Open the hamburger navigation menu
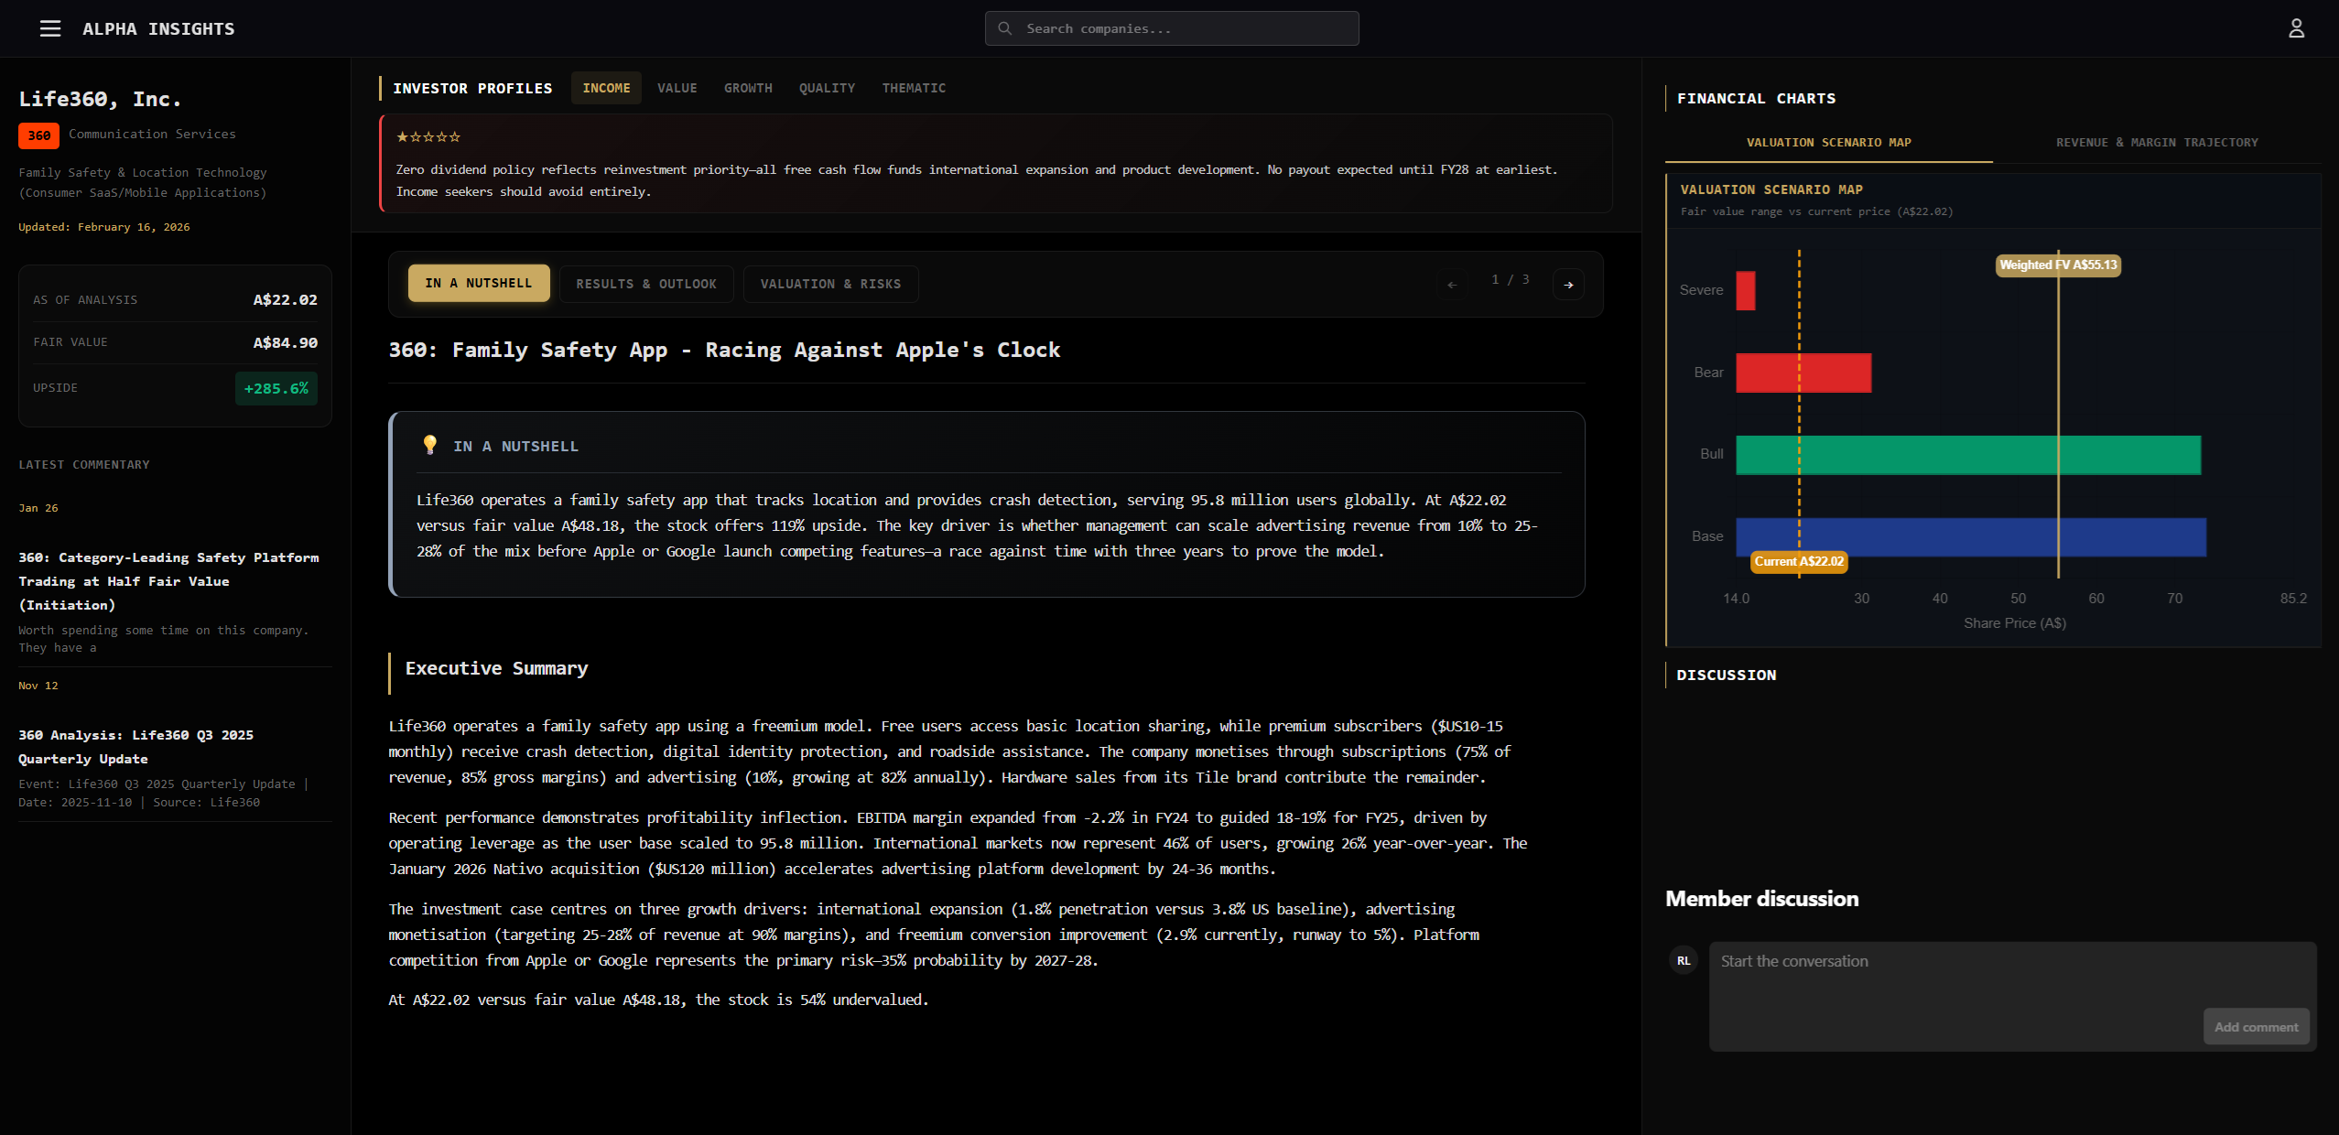This screenshot has height=1135, width=2339. point(49,28)
